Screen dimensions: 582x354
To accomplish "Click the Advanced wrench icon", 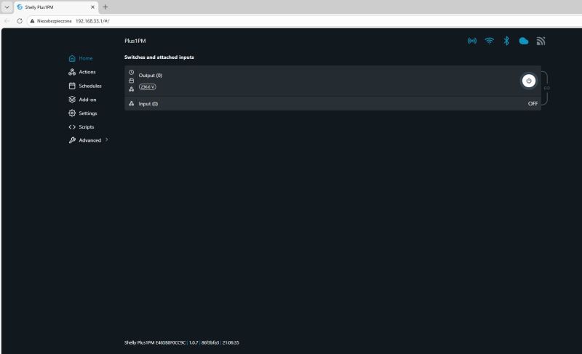I will [72, 140].
